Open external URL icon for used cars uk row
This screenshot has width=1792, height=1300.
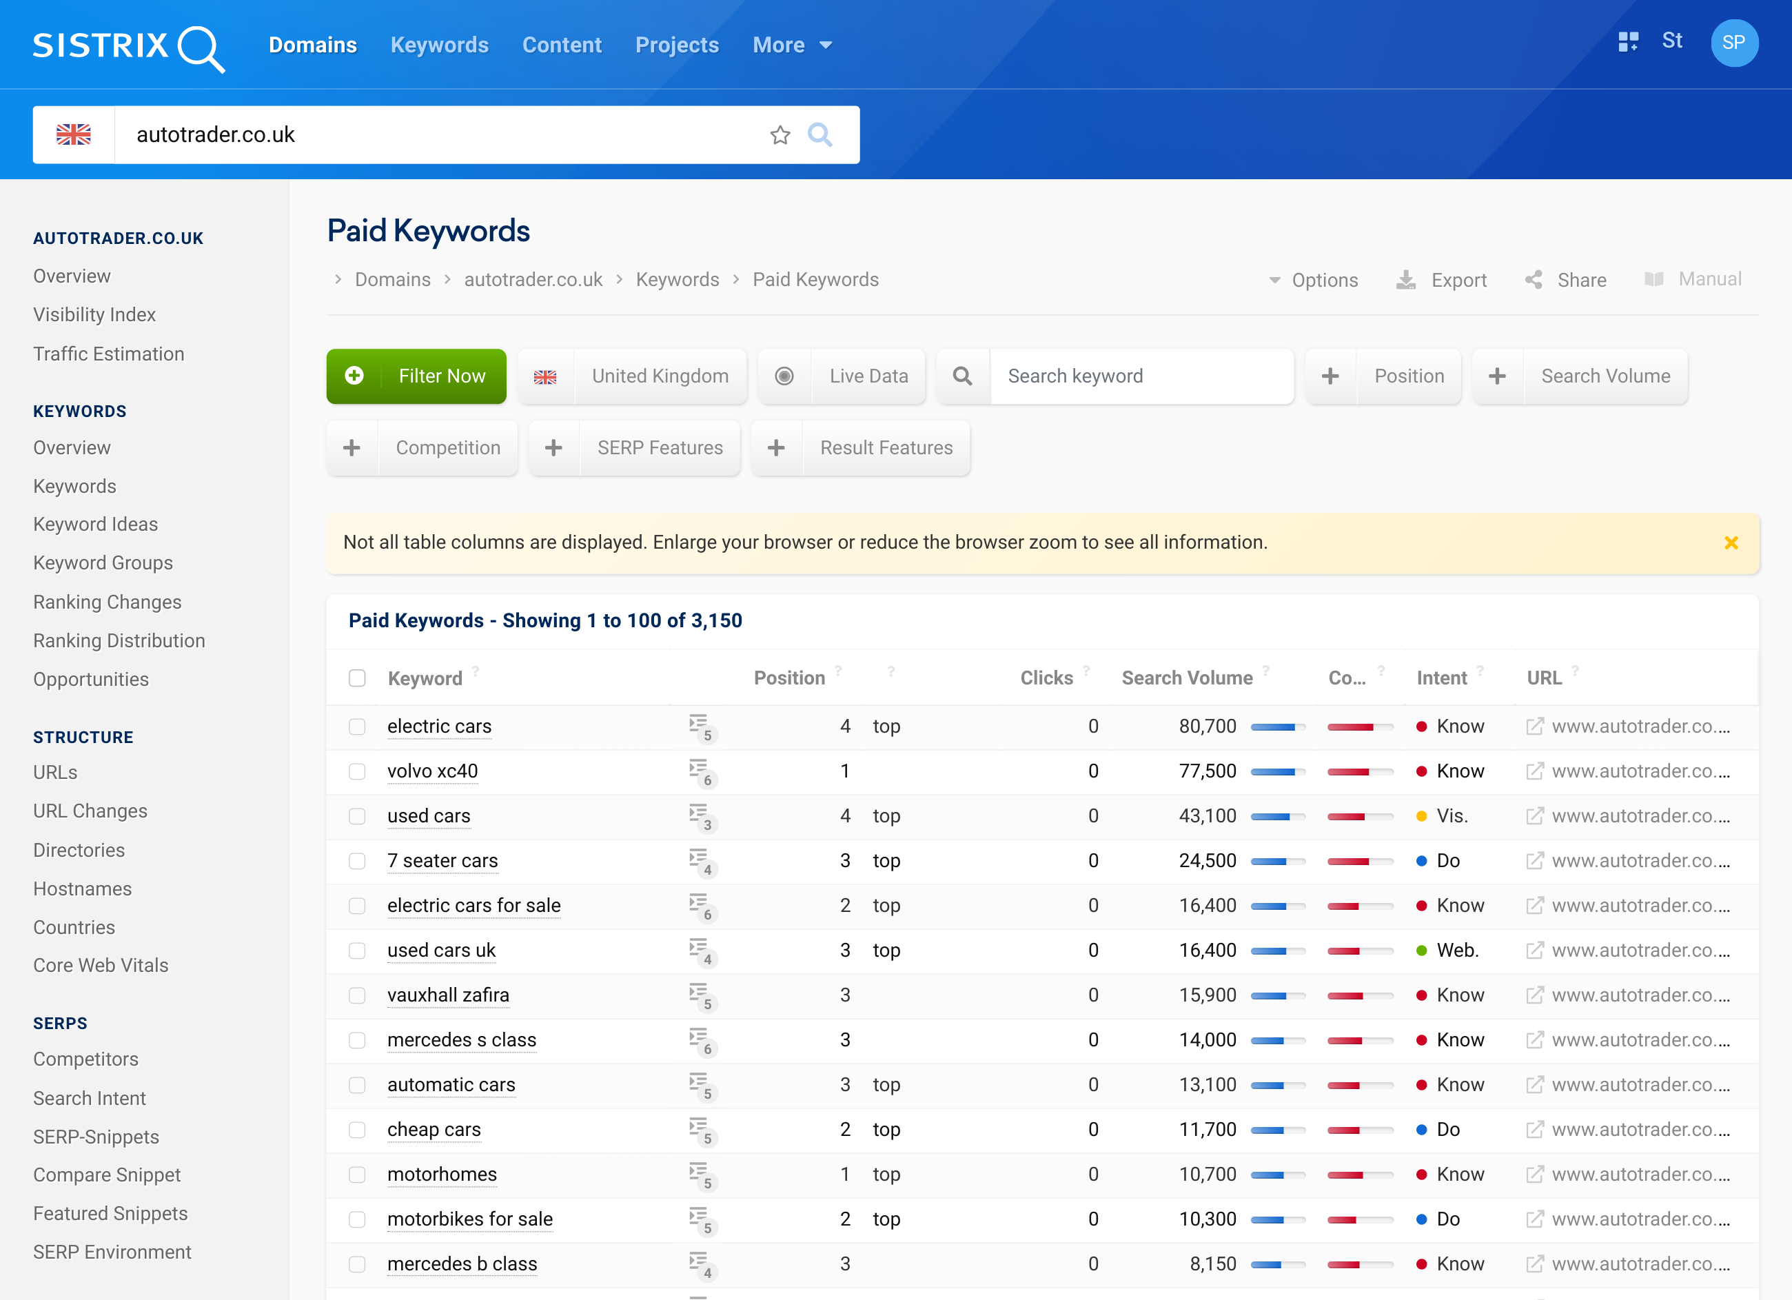click(x=1534, y=951)
